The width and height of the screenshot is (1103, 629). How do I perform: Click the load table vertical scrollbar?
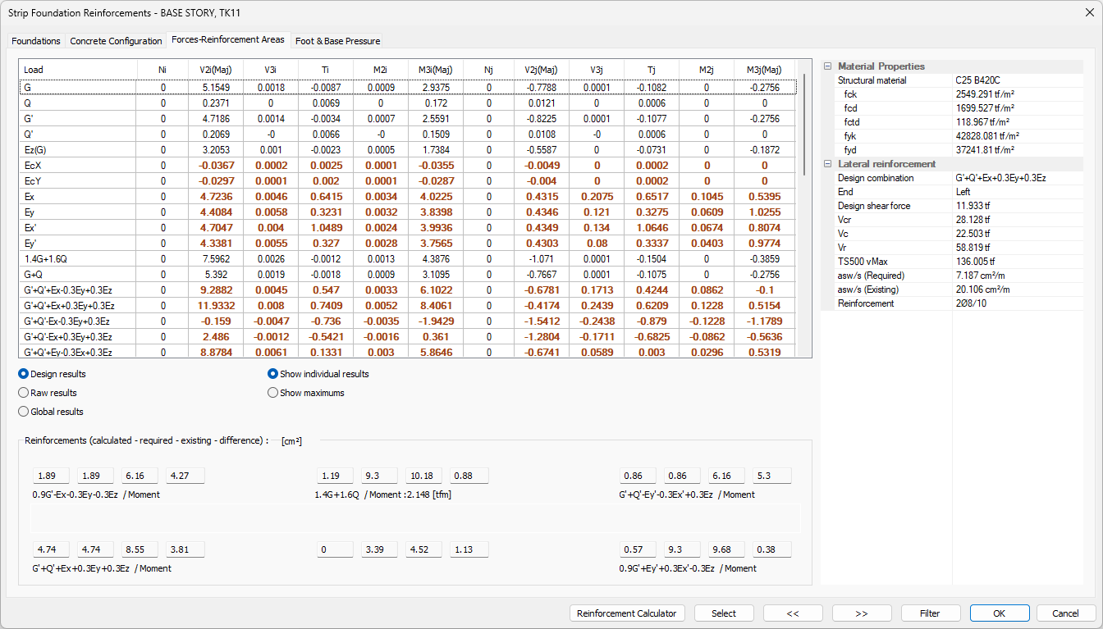point(803,205)
